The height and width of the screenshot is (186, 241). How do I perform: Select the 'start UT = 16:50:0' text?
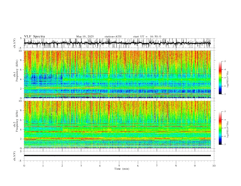tap(147, 36)
